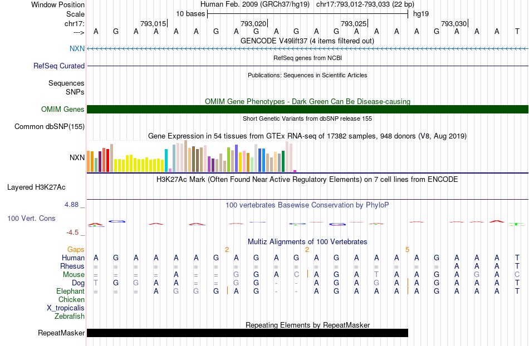The width and height of the screenshot is (529, 346).
Task: Click the cyan bar in GTEx chart
Action: (x=166, y=160)
